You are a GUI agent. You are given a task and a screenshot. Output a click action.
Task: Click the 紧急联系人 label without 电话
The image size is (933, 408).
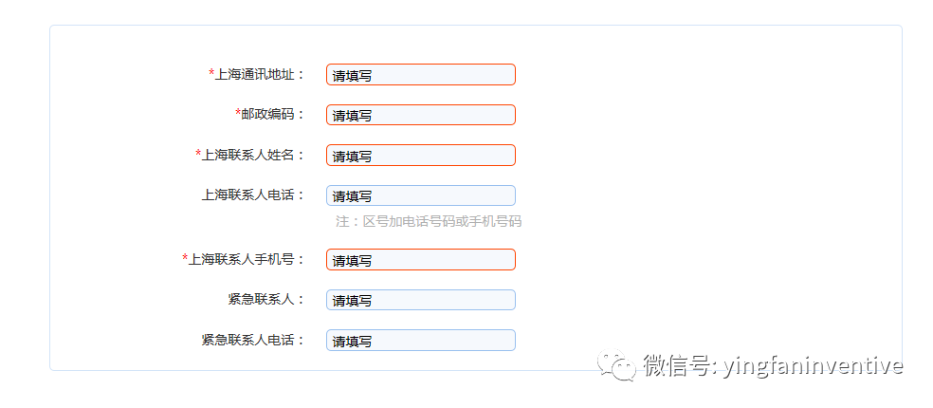(265, 299)
